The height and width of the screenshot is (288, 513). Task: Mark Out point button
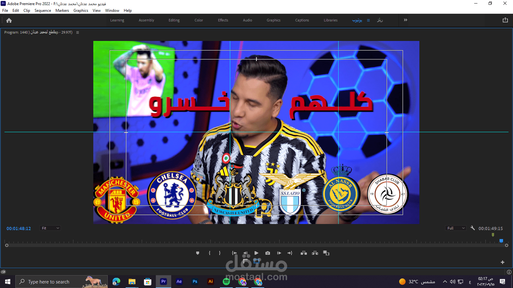220,253
